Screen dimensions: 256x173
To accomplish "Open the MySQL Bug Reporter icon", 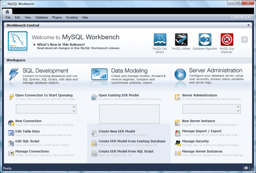I will point(227,39).
